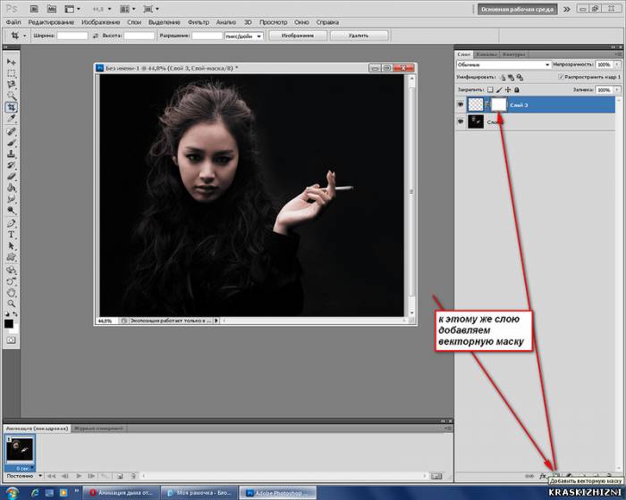Open fill slider arrow

click(617, 89)
